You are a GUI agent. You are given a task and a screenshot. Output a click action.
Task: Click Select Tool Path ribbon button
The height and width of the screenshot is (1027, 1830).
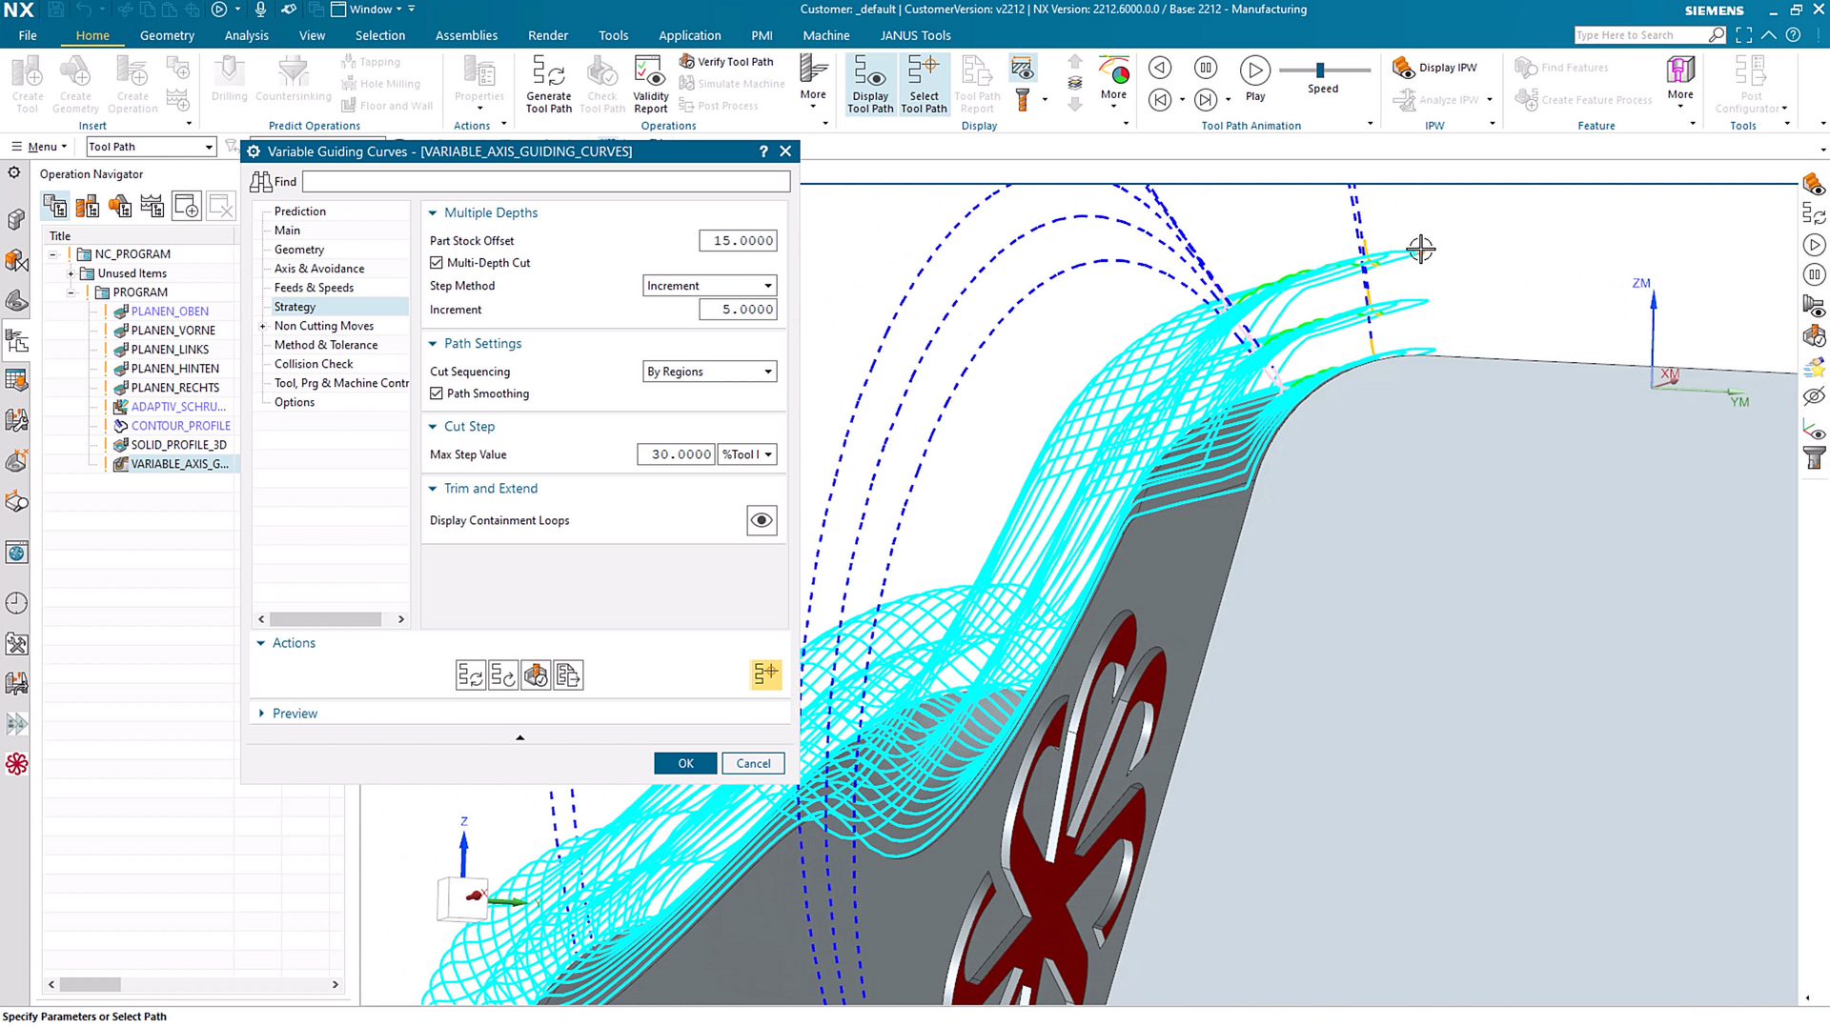click(924, 84)
